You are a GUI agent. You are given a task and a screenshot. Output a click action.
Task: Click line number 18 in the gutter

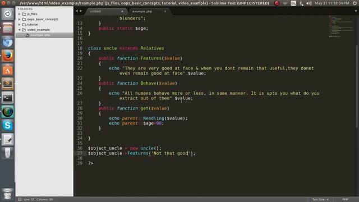(80, 48)
